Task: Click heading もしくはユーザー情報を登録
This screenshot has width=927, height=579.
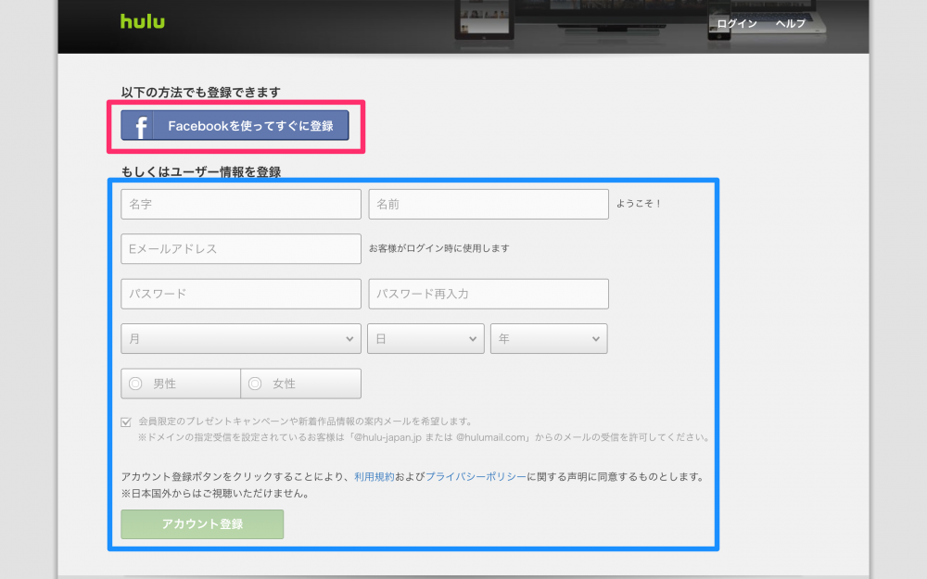Action: click(201, 172)
